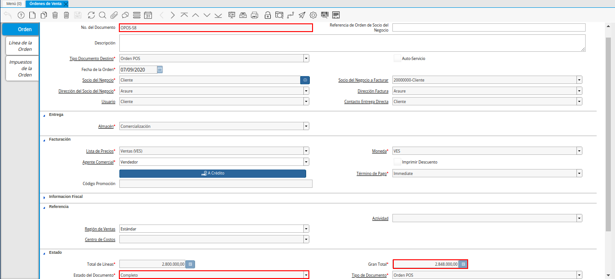
Task: Click the Help question mark icon
Action: coord(21,15)
